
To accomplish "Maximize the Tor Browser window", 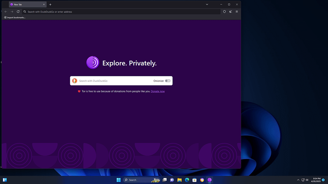I will (x=229, y=4).
